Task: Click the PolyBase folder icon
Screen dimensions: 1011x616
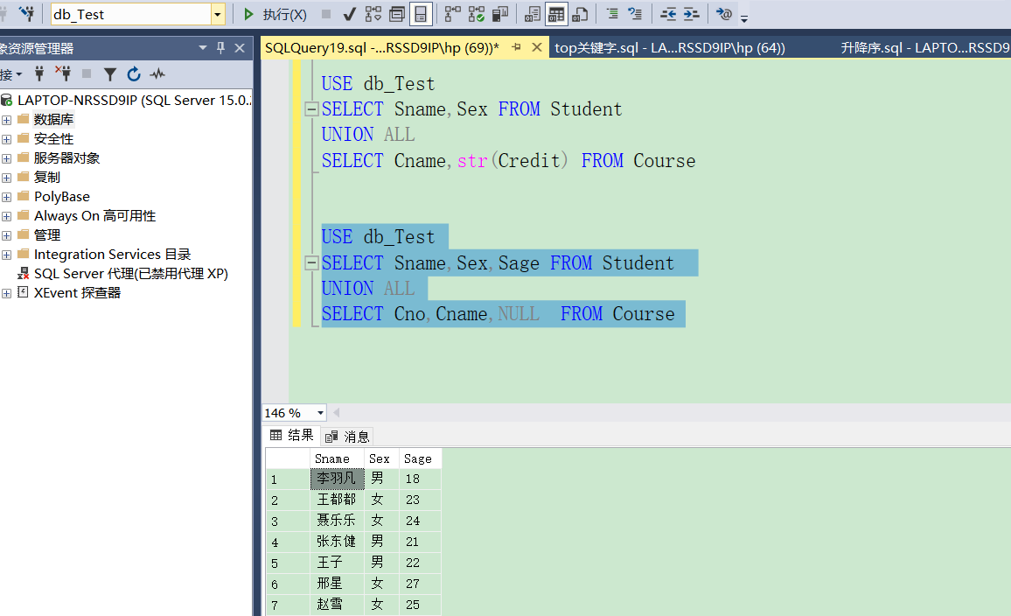Action: click(24, 196)
